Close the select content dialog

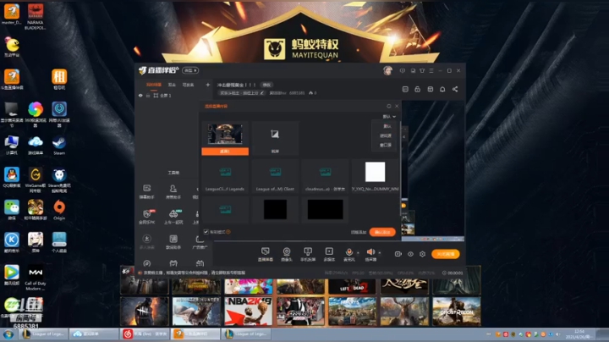397,106
